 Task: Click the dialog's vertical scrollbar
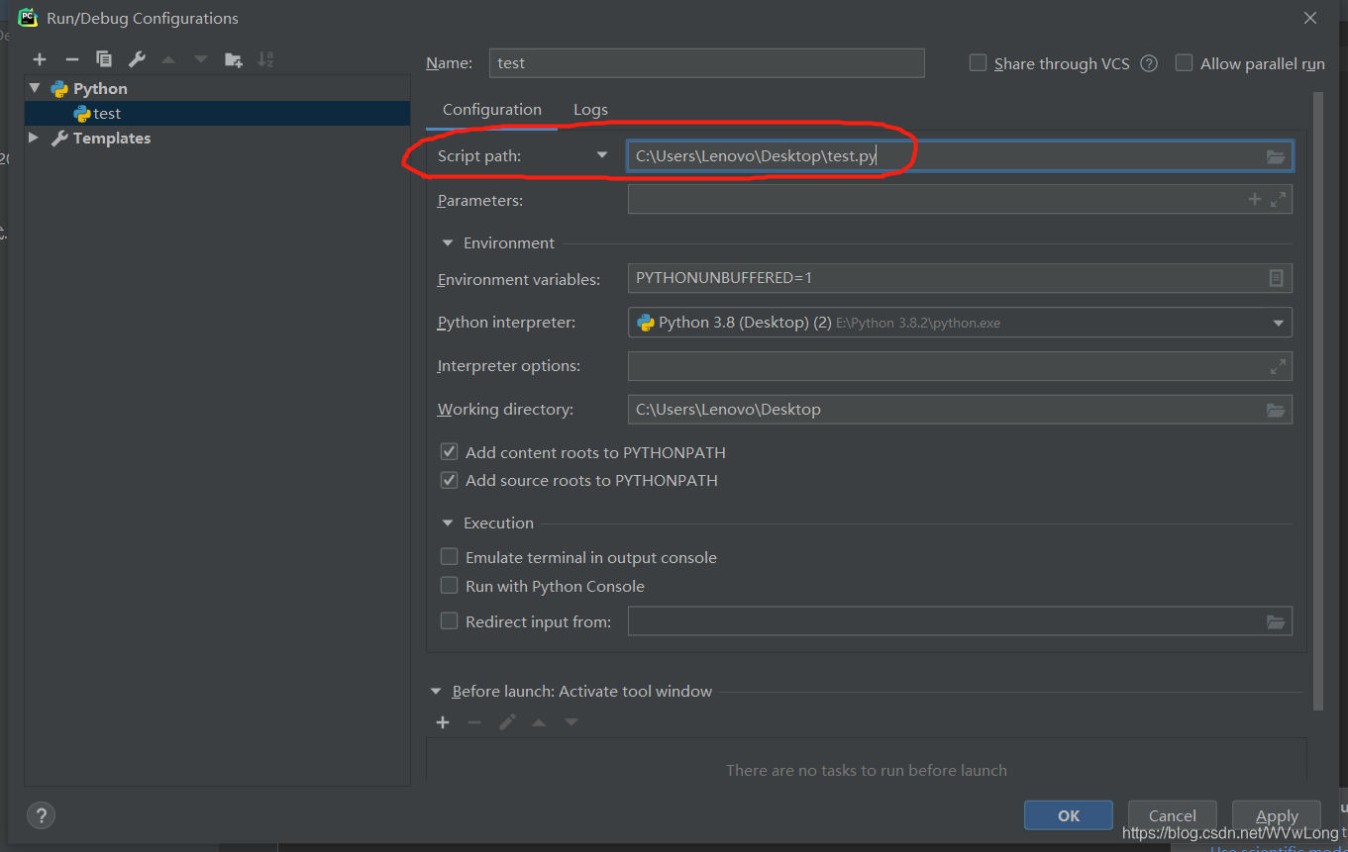click(1317, 401)
